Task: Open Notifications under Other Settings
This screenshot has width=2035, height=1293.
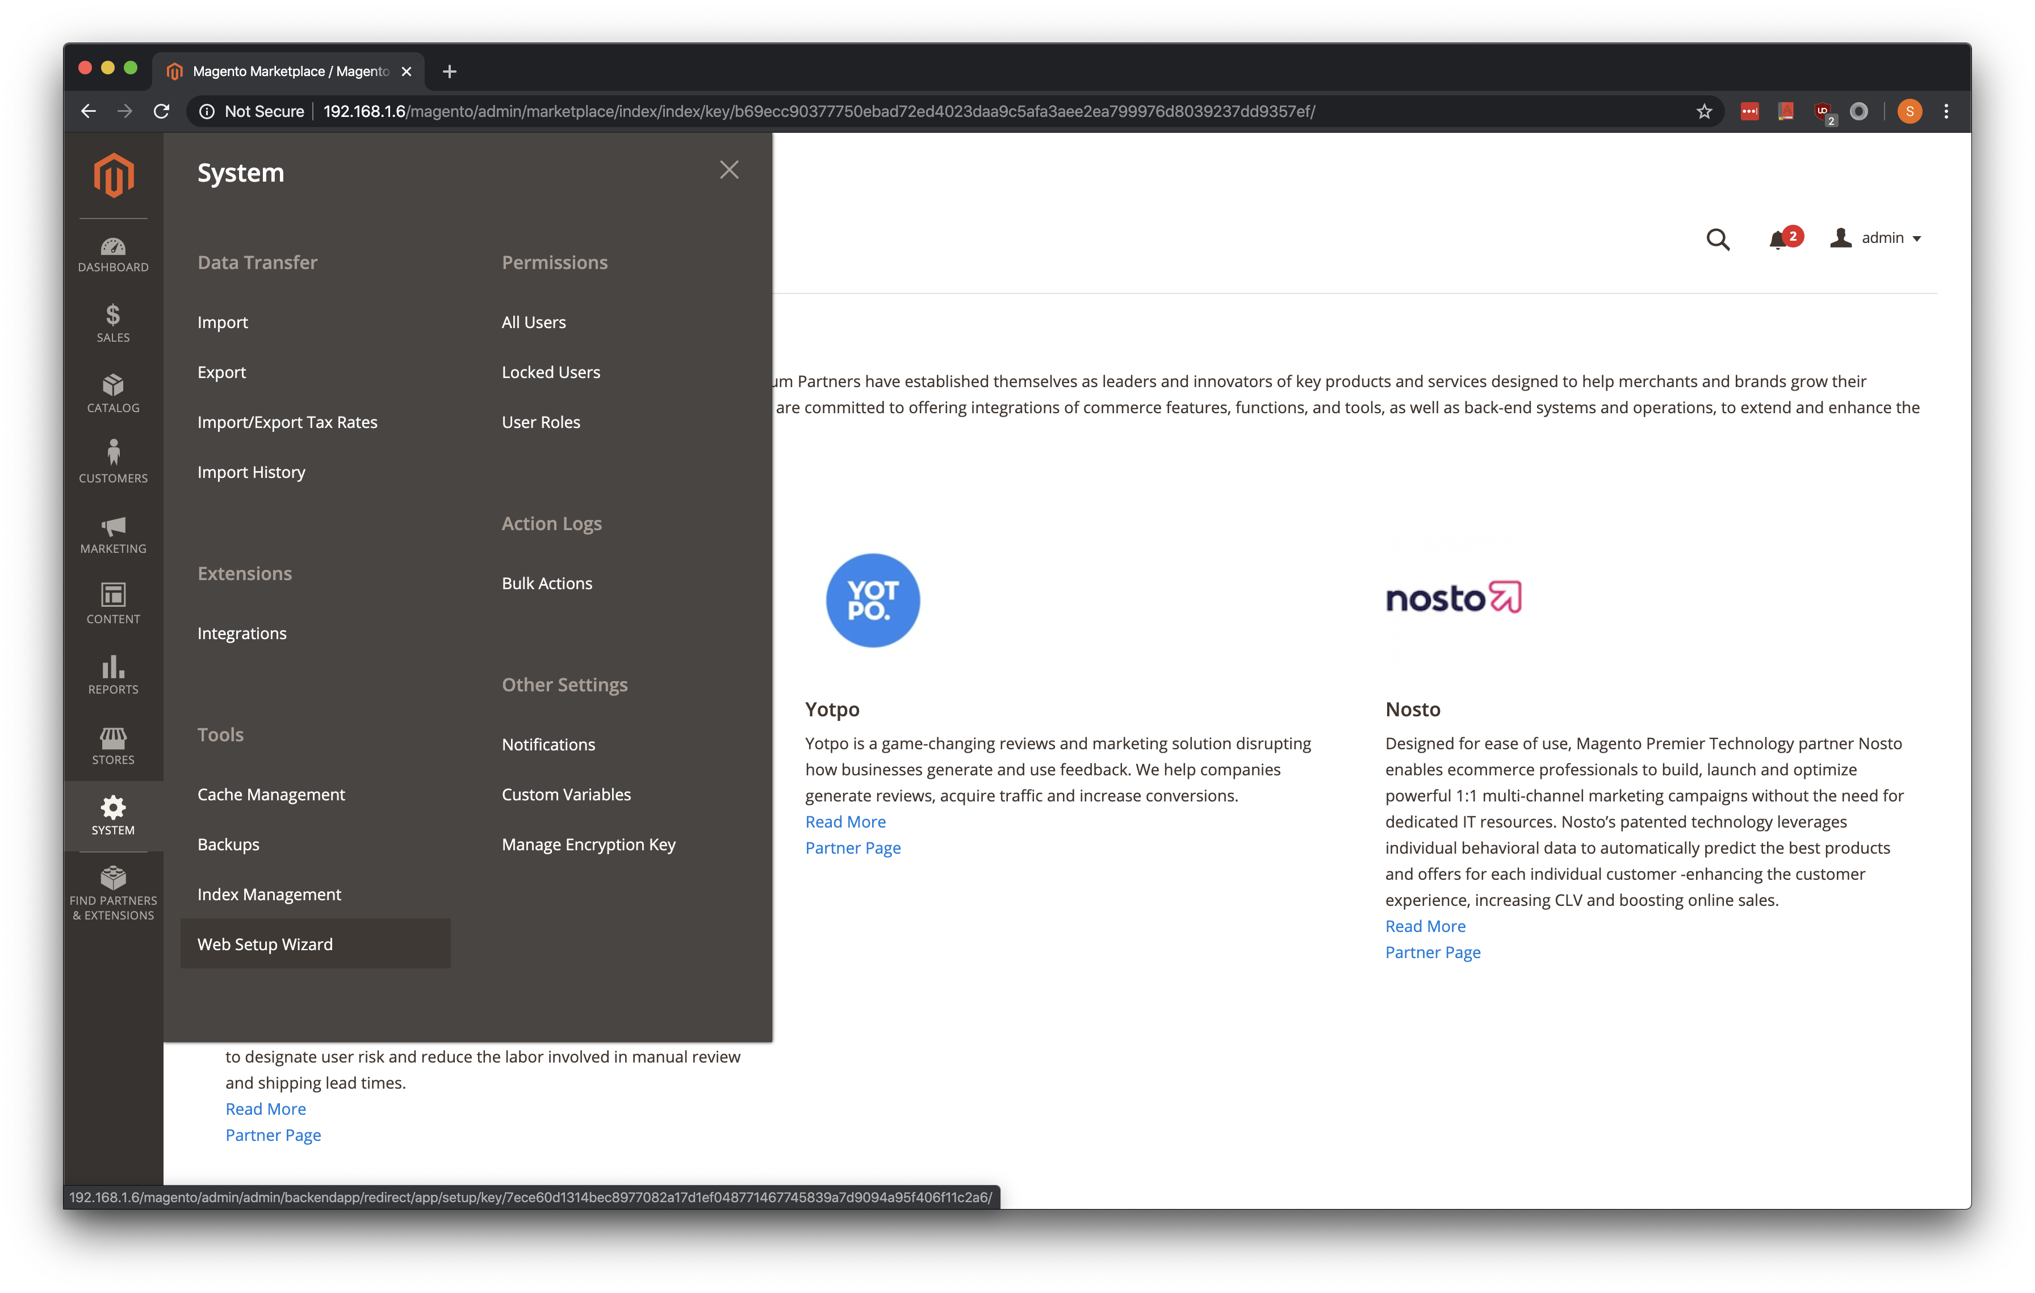Action: [548, 744]
